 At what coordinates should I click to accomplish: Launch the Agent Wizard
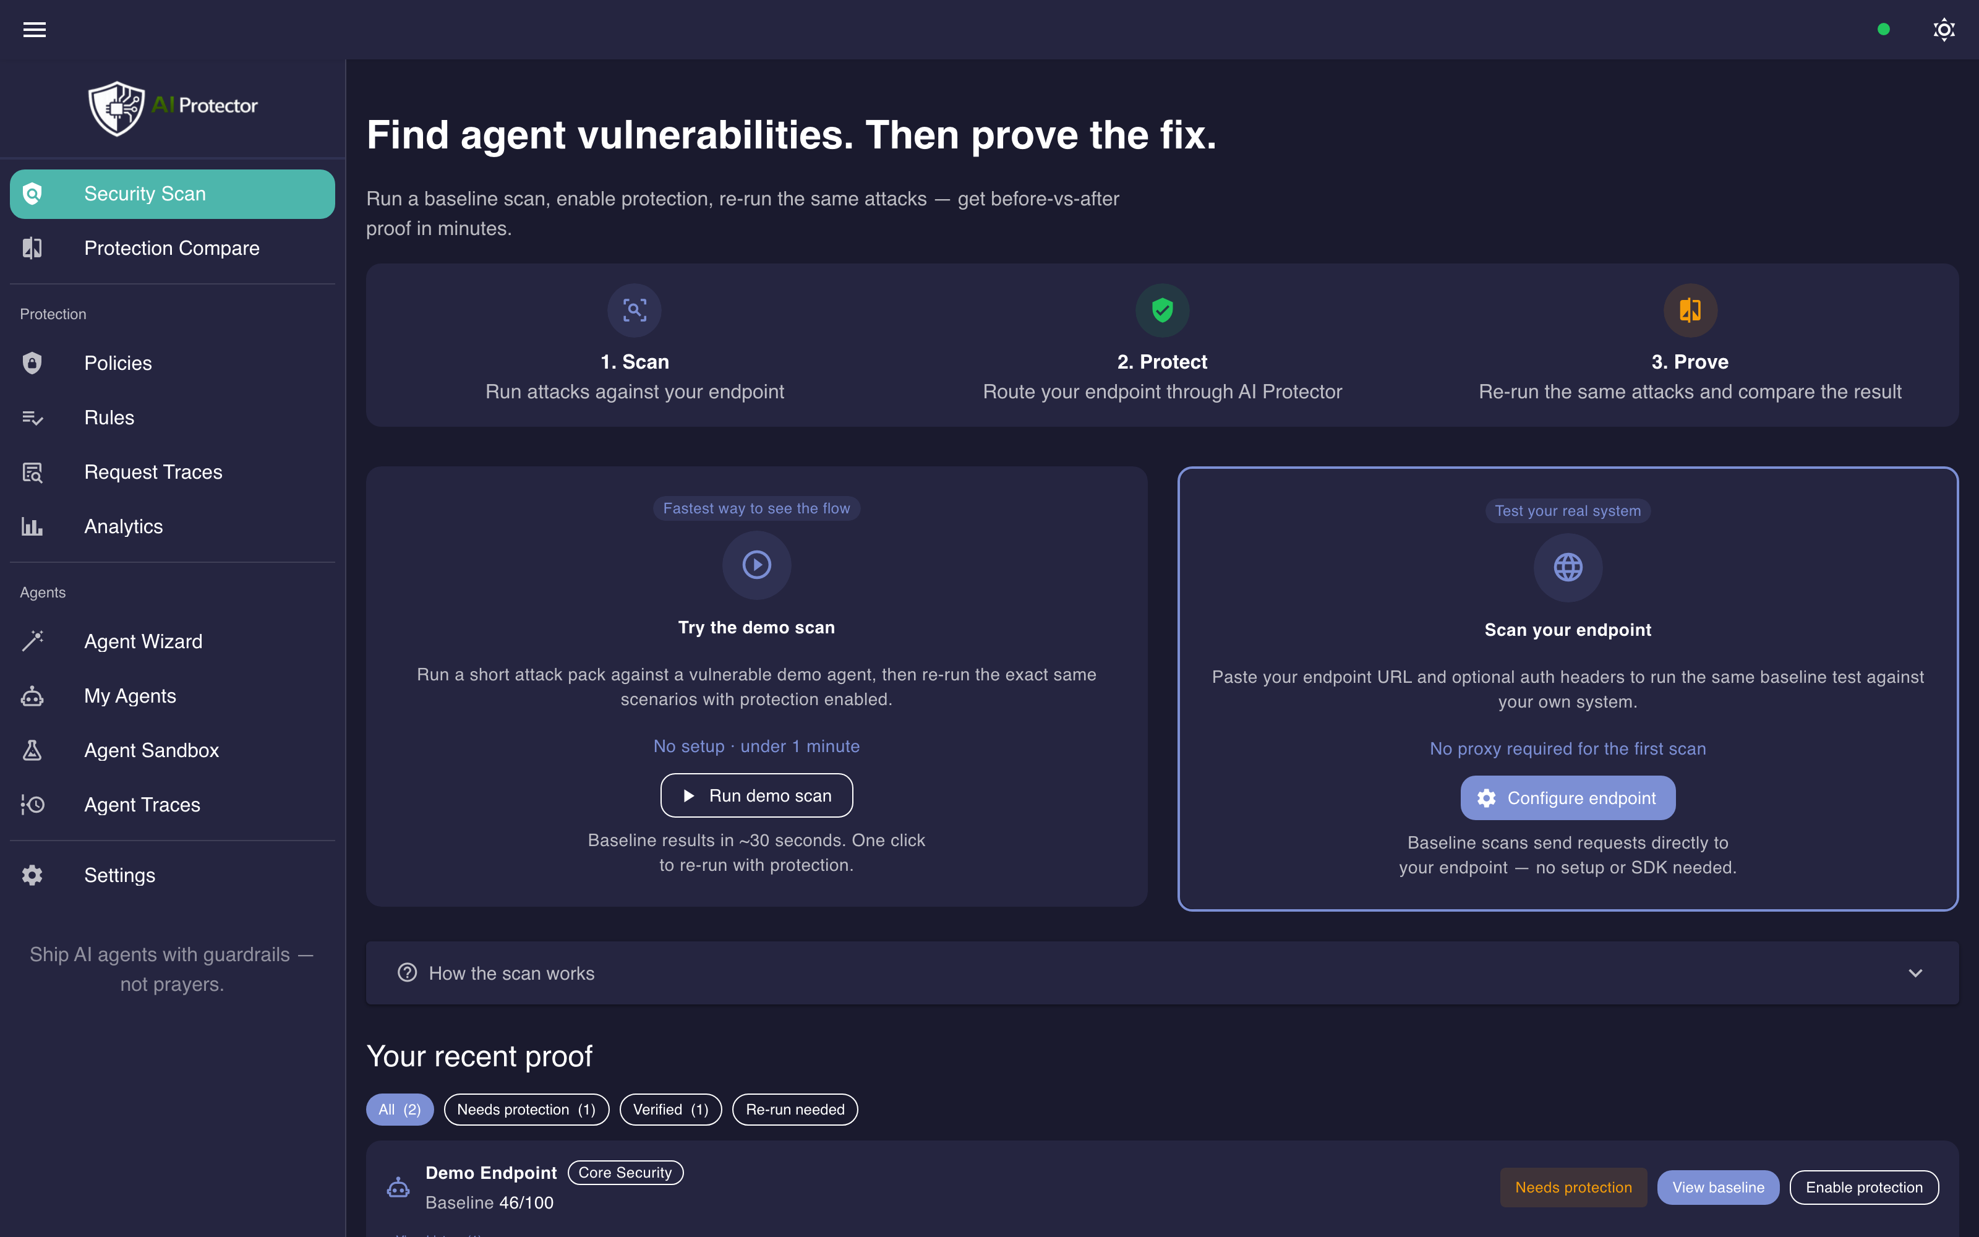(173, 641)
